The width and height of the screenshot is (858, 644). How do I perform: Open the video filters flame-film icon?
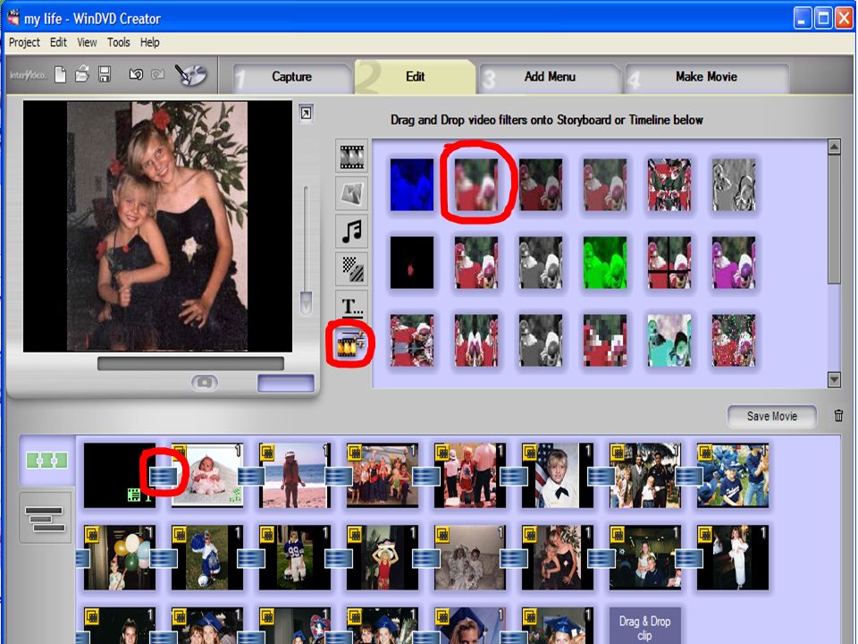[350, 345]
